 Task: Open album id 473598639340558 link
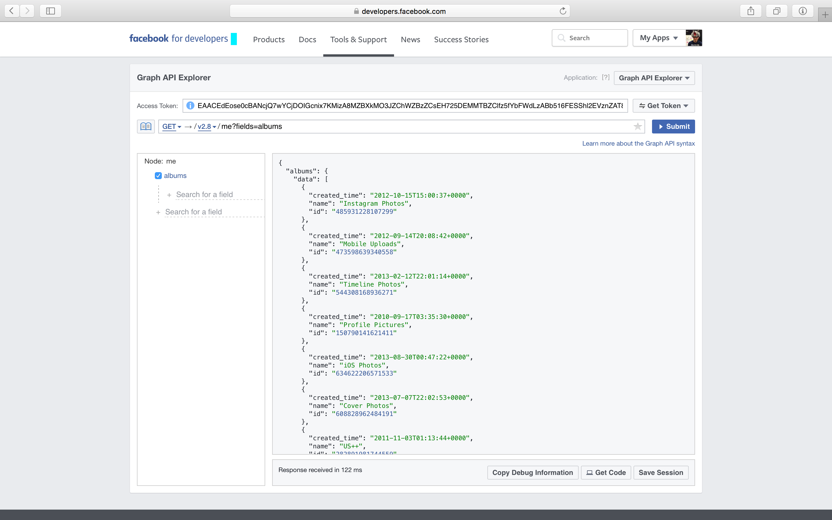[364, 252]
